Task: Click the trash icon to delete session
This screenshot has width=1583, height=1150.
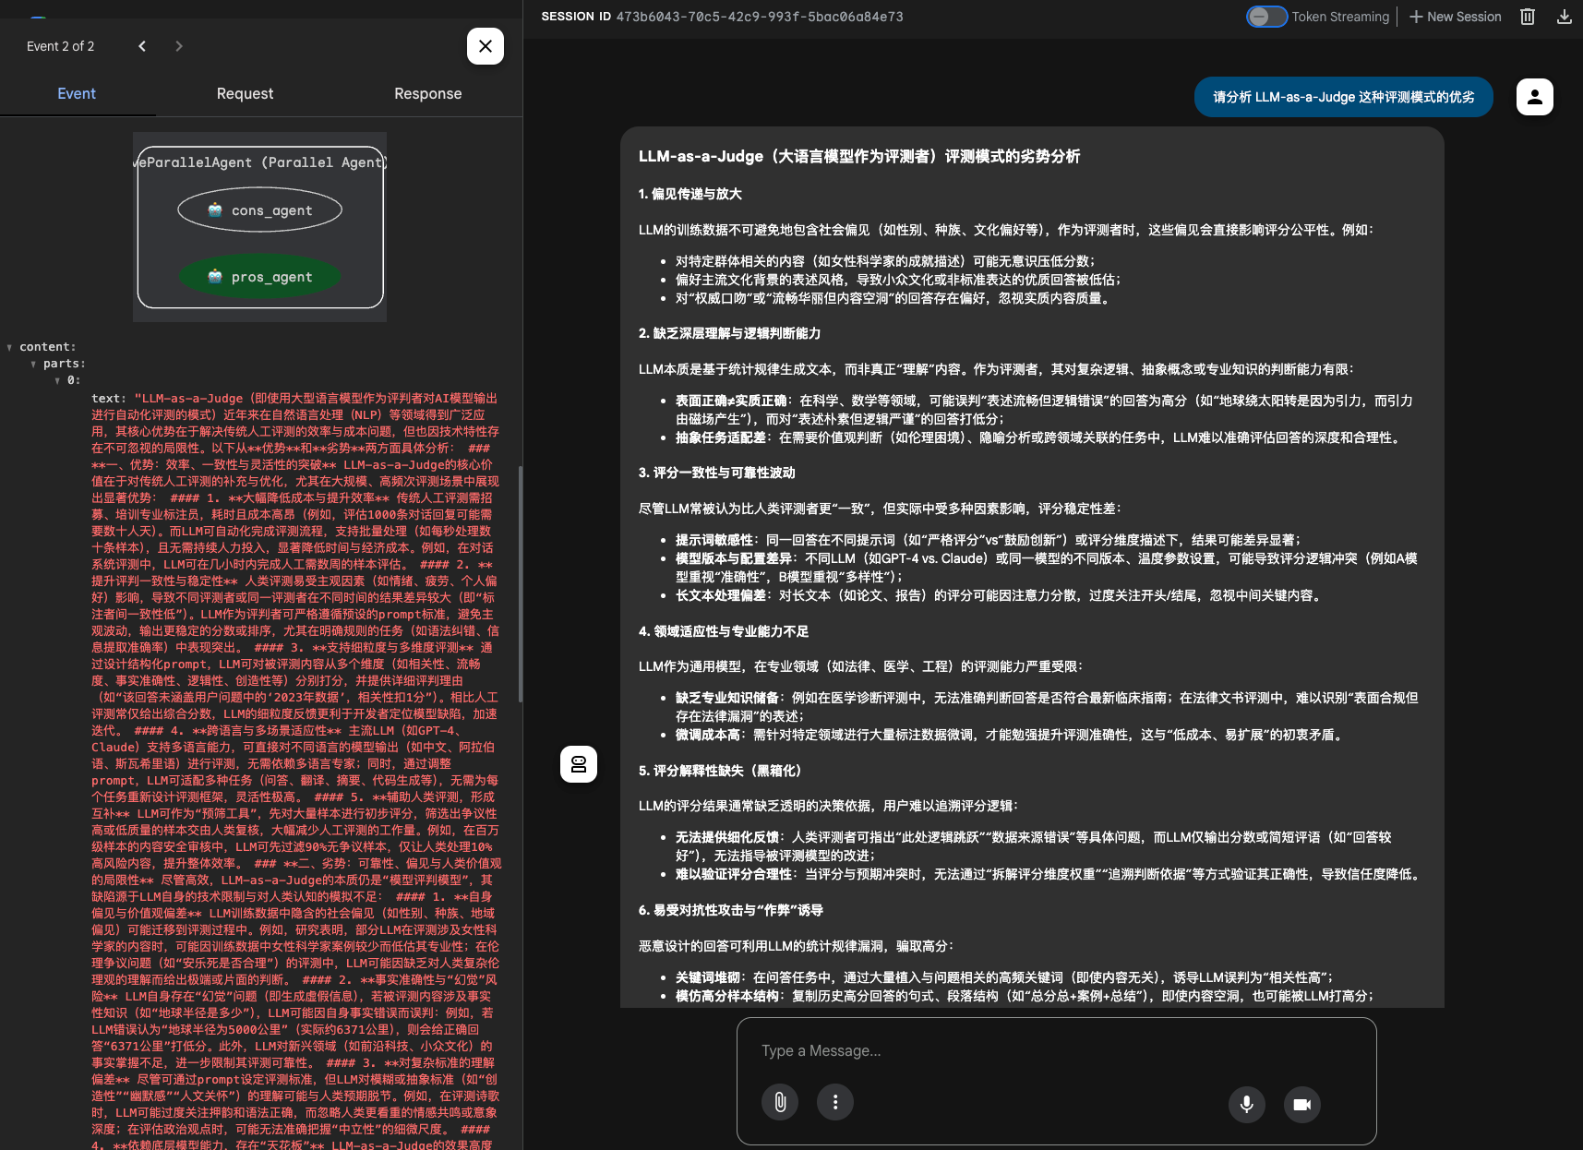Action: [x=1528, y=17]
